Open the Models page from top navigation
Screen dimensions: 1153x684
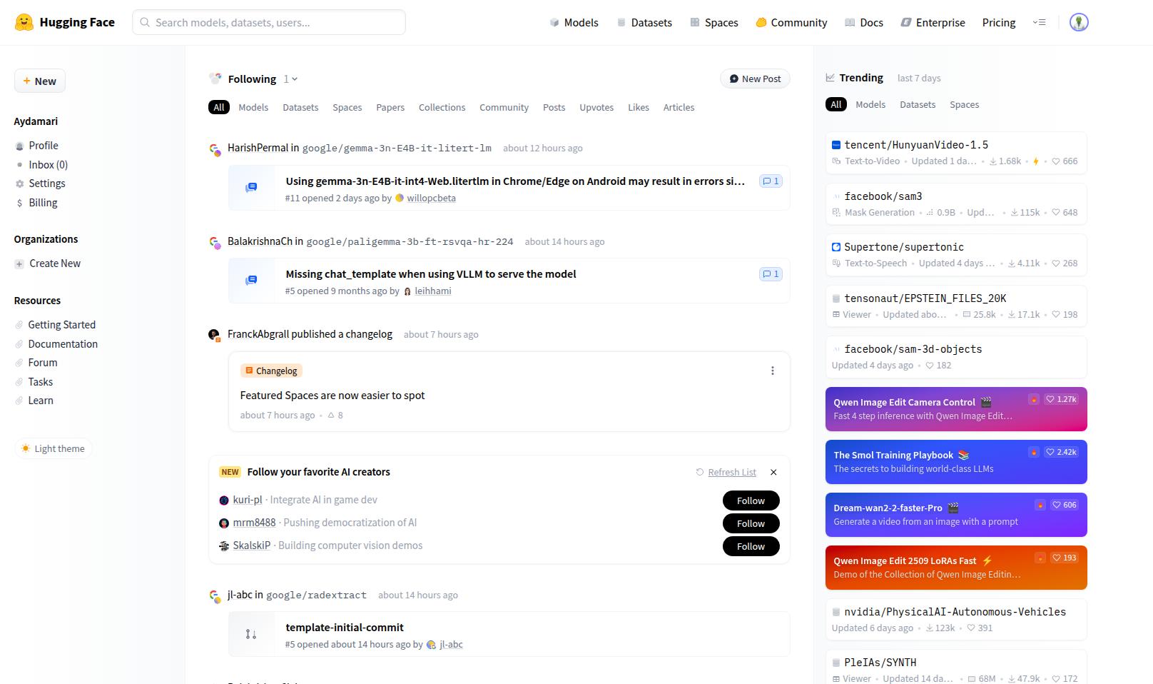pos(574,22)
